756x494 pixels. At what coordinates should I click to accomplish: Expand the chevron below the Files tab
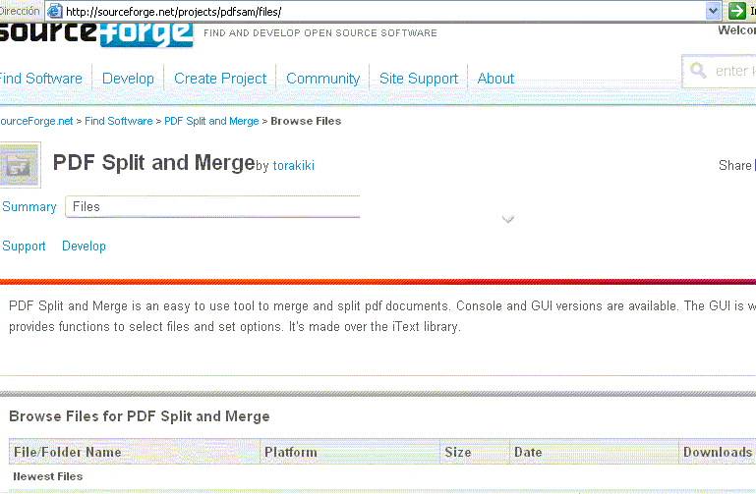click(507, 219)
